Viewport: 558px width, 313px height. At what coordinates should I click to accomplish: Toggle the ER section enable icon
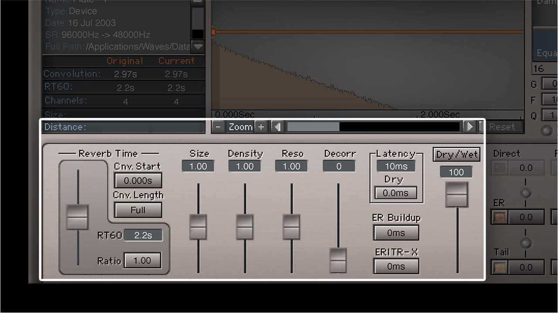[x=500, y=217]
